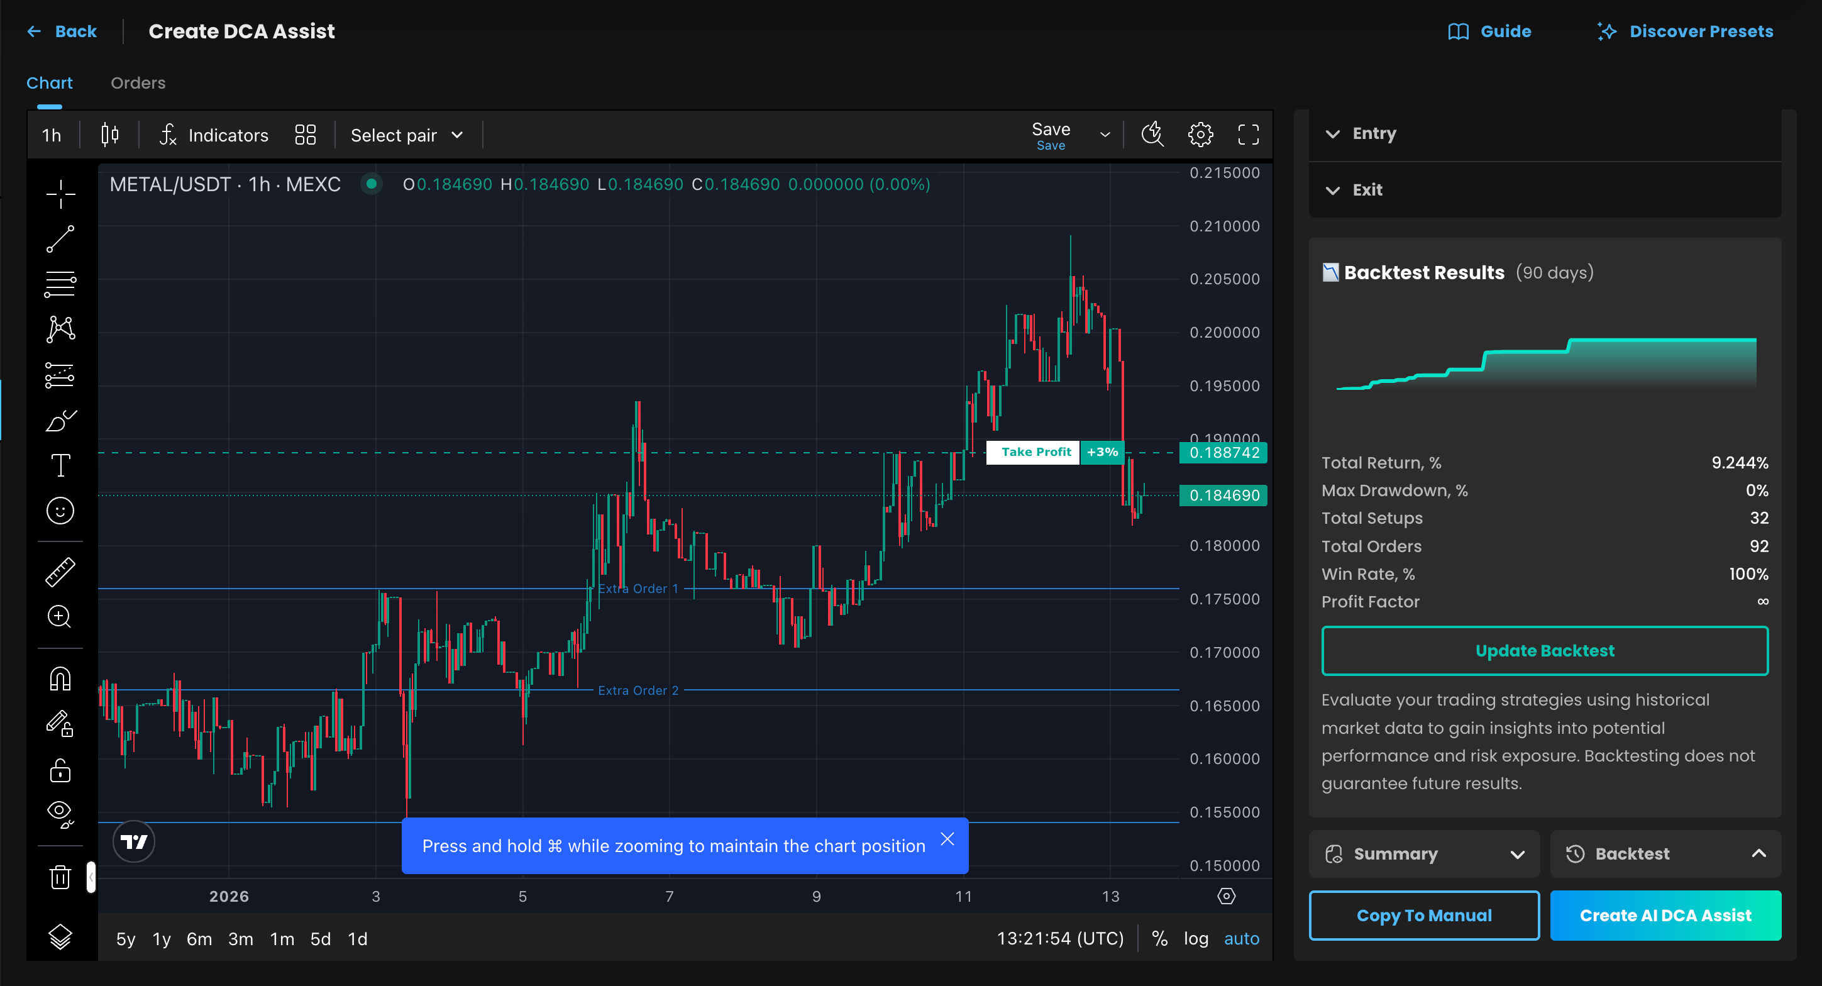Click the trash remove drawings icon
The width and height of the screenshot is (1822, 986).
[x=60, y=877]
